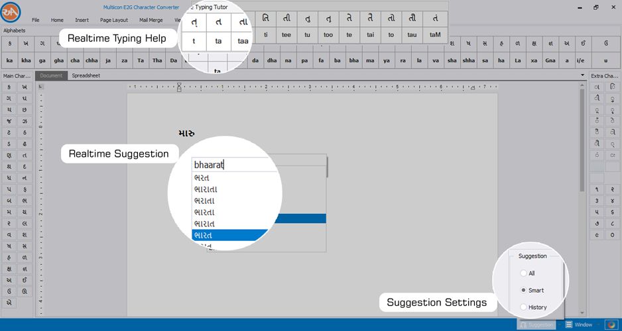Click the tab stop selector at ruler corner
Image resolution: width=622 pixels, height=331 pixels.
point(41,87)
